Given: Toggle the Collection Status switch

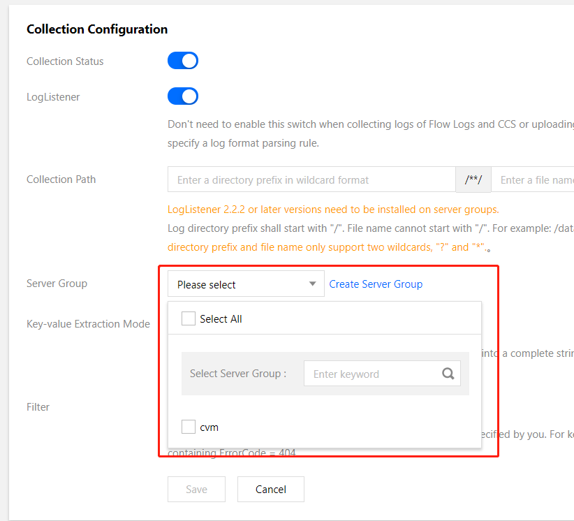Looking at the screenshot, I should 183,61.
